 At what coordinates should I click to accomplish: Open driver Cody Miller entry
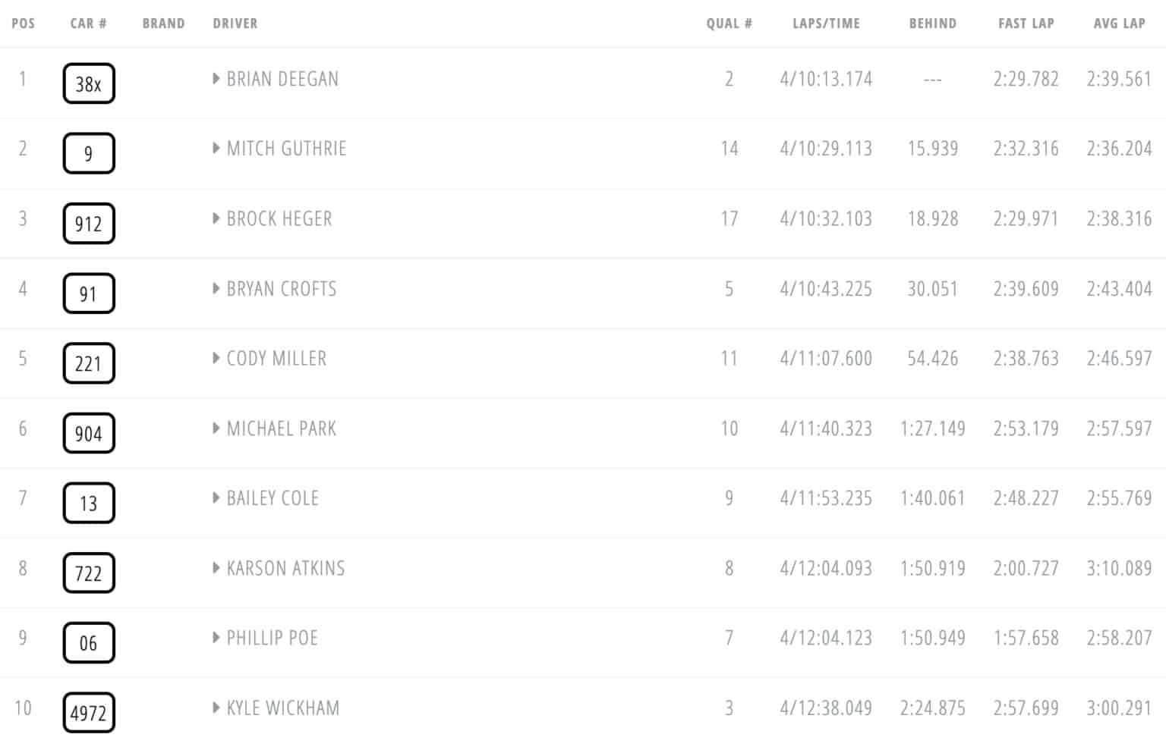pyautogui.click(x=276, y=358)
